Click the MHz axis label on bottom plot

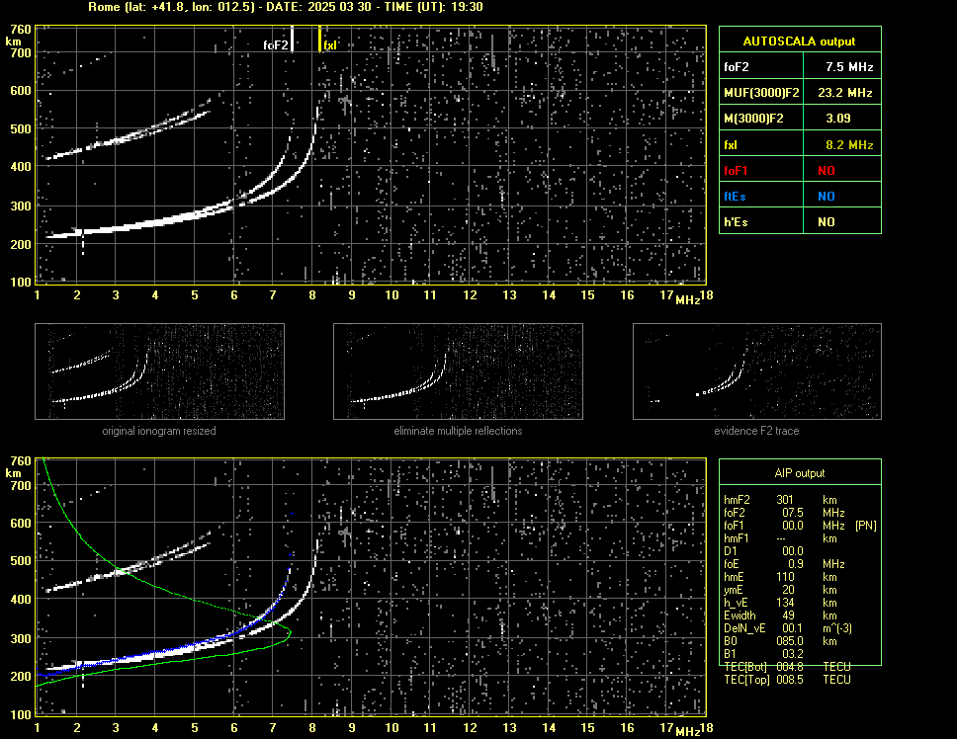click(x=687, y=731)
